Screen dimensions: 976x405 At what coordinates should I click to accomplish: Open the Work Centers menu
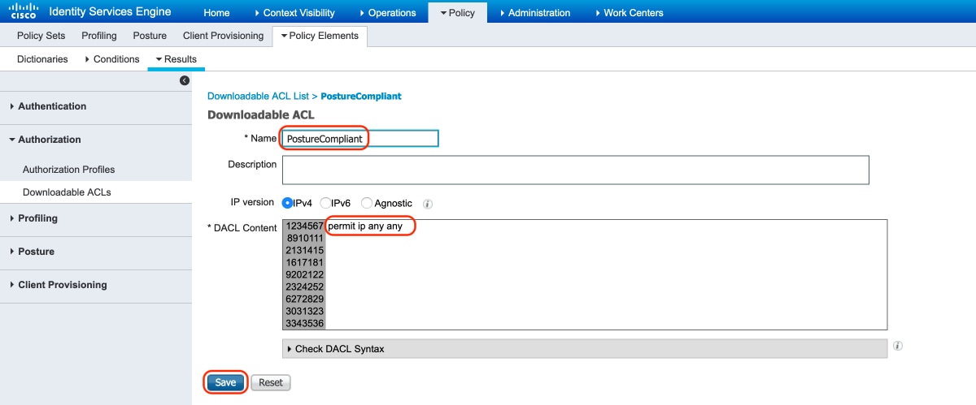point(629,13)
